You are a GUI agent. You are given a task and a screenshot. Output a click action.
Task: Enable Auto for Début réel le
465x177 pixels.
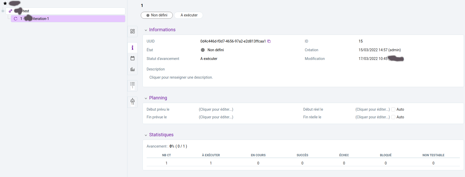[x=393, y=109]
